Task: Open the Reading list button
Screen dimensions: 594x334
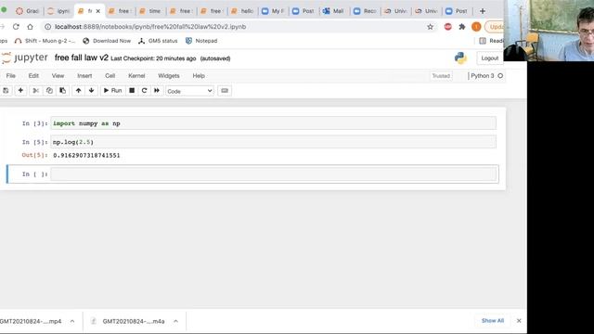Action: pos(491,41)
